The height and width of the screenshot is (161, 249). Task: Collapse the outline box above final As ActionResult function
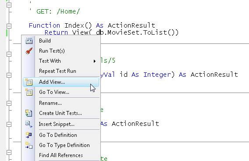point(9,103)
